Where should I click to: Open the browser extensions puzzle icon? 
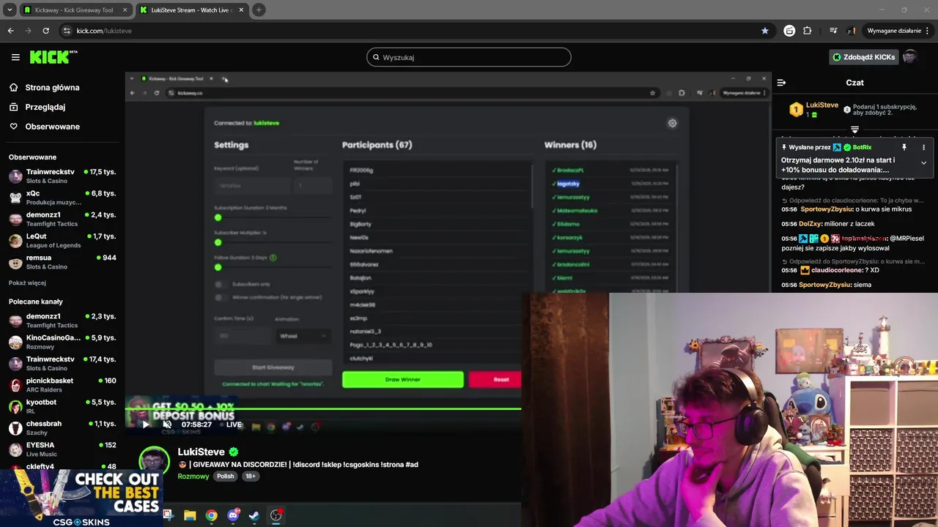click(x=808, y=31)
